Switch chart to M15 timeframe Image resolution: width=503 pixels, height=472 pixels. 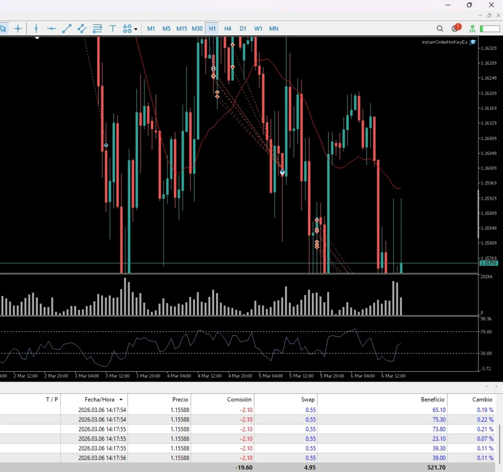click(x=182, y=29)
